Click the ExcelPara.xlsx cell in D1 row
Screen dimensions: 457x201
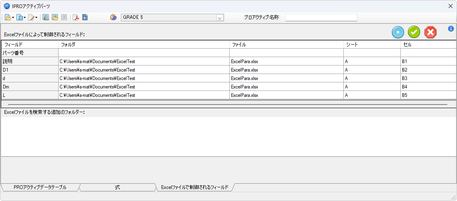point(286,70)
